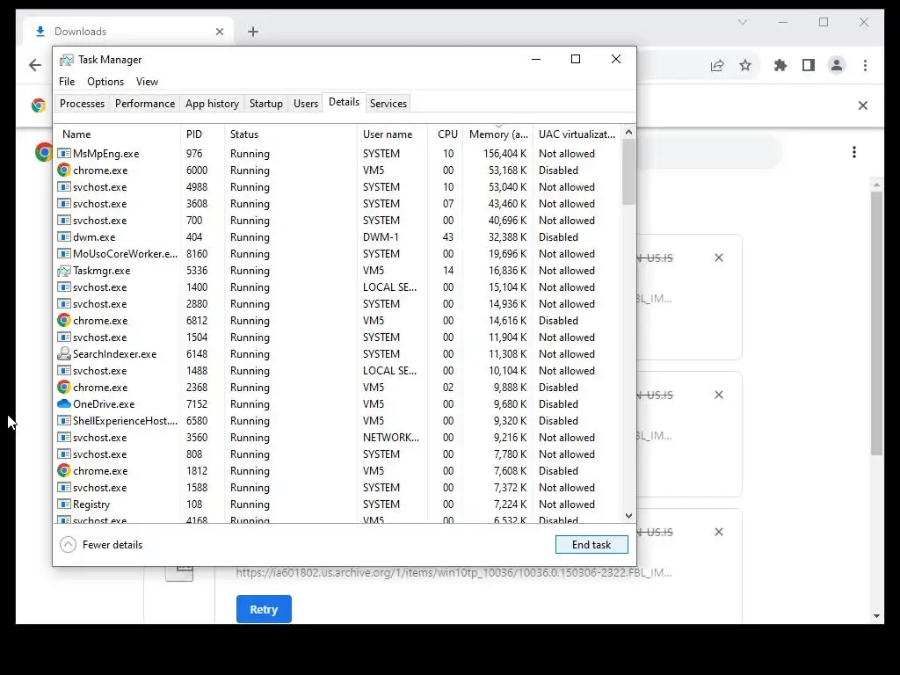The height and width of the screenshot is (675, 900).
Task: Select the PID cell 8160
Action: pyautogui.click(x=197, y=253)
